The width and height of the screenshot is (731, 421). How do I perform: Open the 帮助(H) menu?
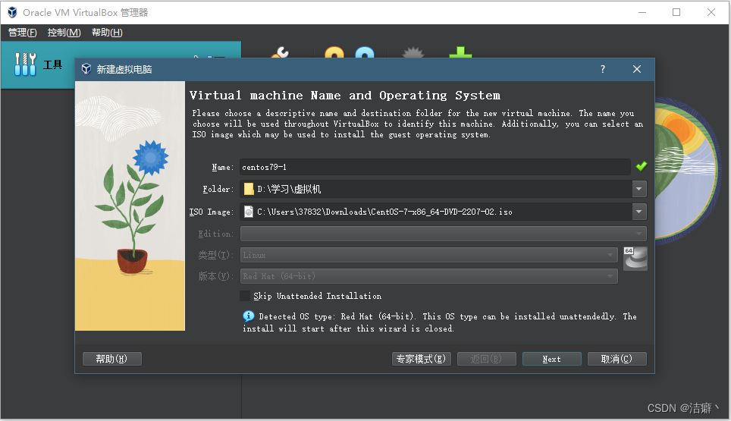[x=107, y=33]
